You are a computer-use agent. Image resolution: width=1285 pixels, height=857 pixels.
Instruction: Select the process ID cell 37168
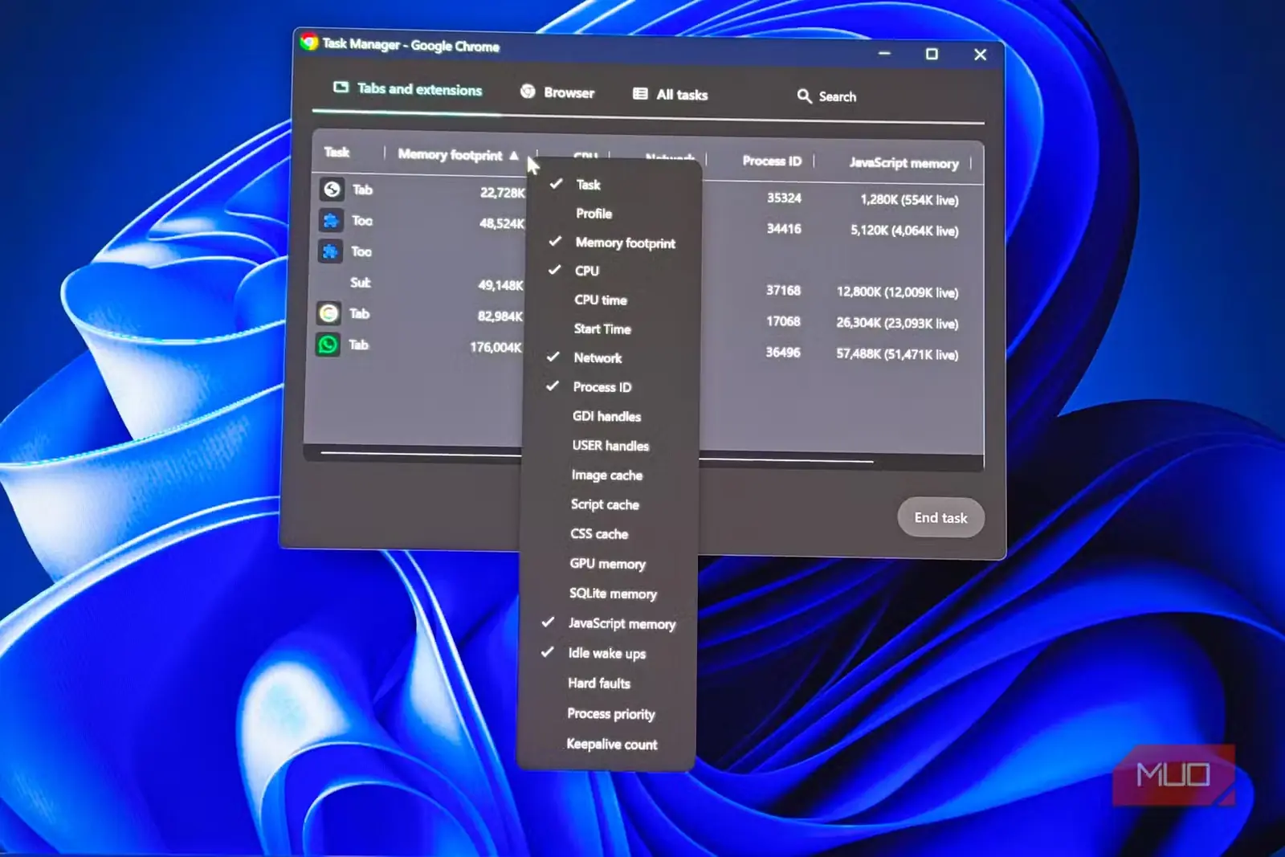(x=783, y=291)
